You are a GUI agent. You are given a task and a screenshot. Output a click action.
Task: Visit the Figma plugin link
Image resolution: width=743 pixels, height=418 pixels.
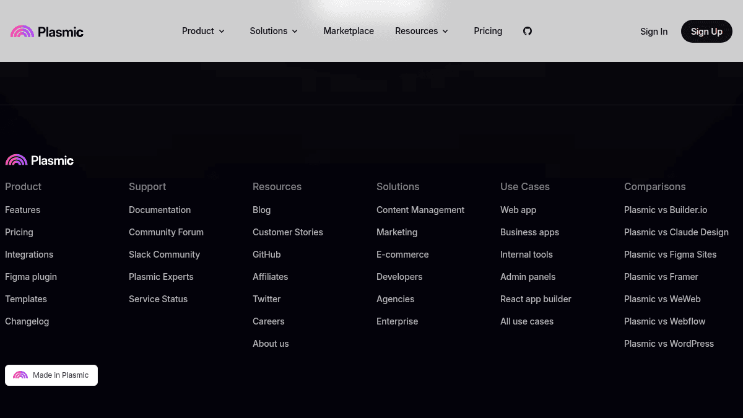31,277
